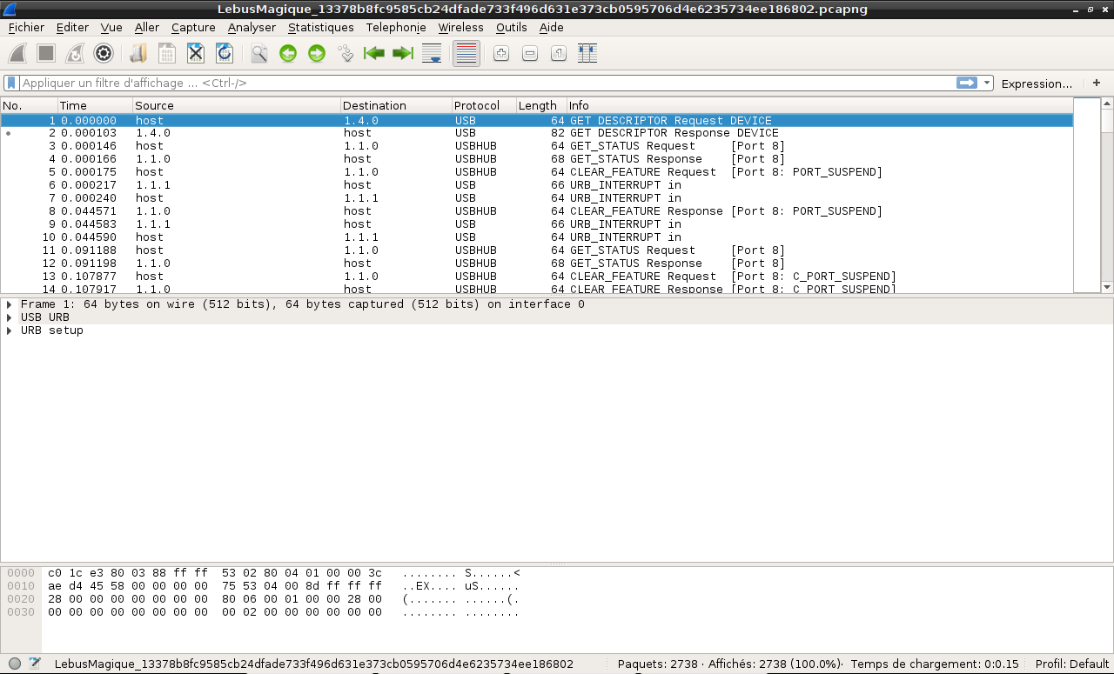The width and height of the screenshot is (1114, 674).
Task: Open the display filter history dropdown
Action: [x=987, y=83]
